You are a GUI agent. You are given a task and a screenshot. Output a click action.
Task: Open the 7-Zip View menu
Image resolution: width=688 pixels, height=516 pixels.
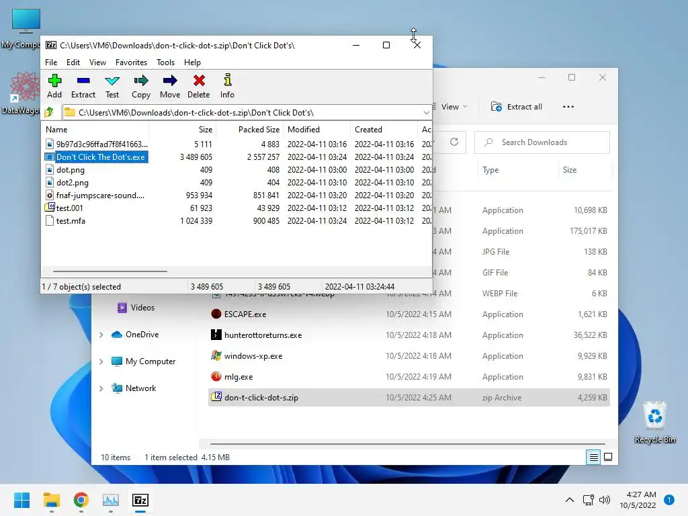click(x=97, y=62)
